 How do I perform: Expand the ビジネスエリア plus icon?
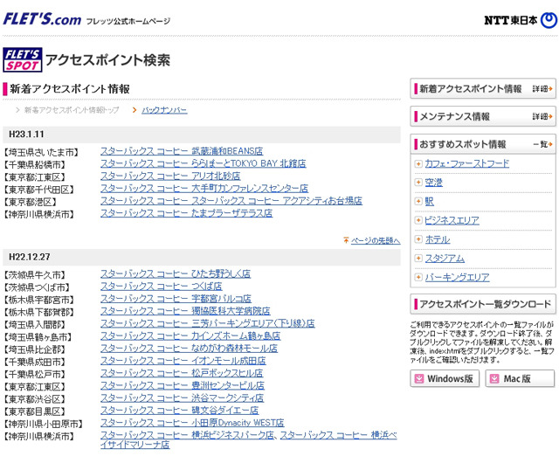(418, 220)
